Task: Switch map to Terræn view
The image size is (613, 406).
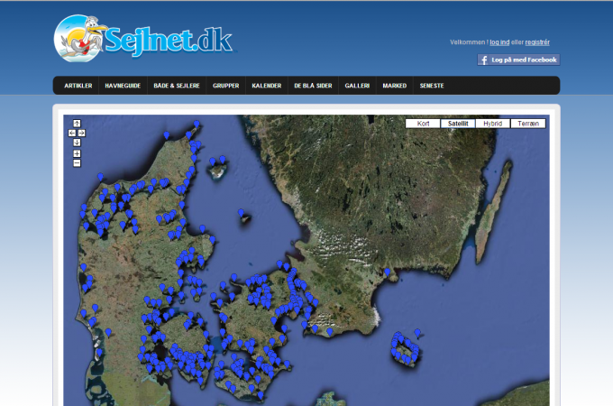Action: 528,124
